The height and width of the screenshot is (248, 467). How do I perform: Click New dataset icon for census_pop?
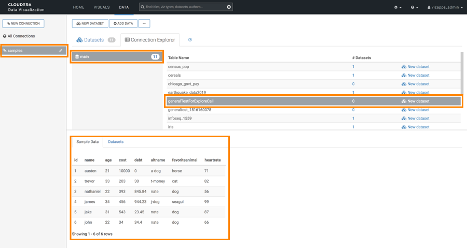pyautogui.click(x=404, y=67)
